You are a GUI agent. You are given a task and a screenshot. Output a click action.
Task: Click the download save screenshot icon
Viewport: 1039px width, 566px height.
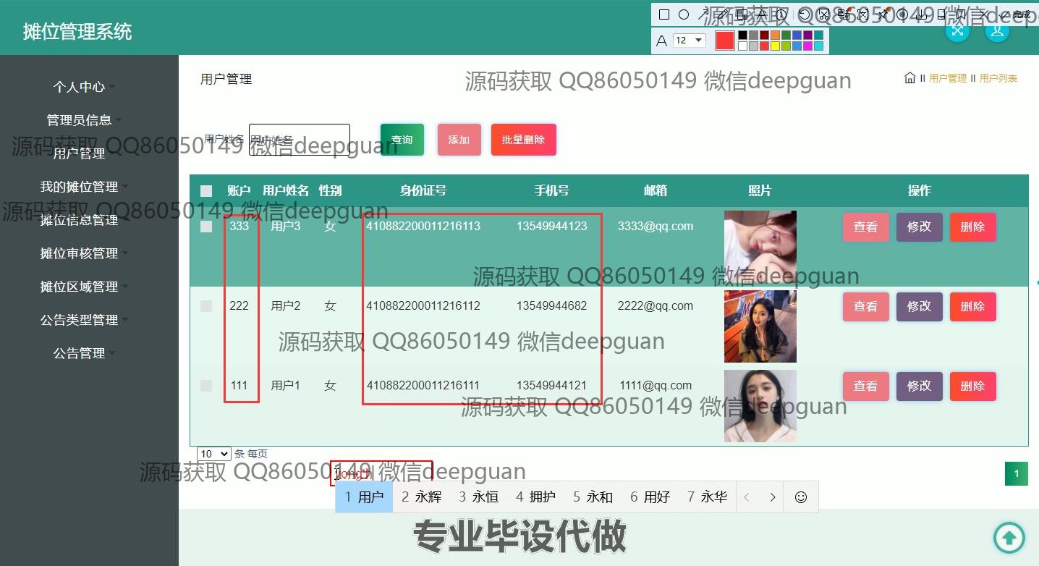[921, 14]
